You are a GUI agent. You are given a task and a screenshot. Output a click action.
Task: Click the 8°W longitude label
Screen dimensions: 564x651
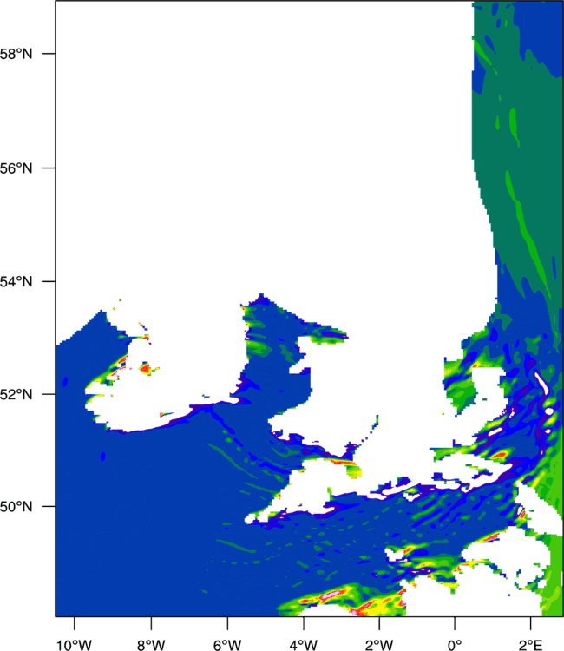coord(151,645)
